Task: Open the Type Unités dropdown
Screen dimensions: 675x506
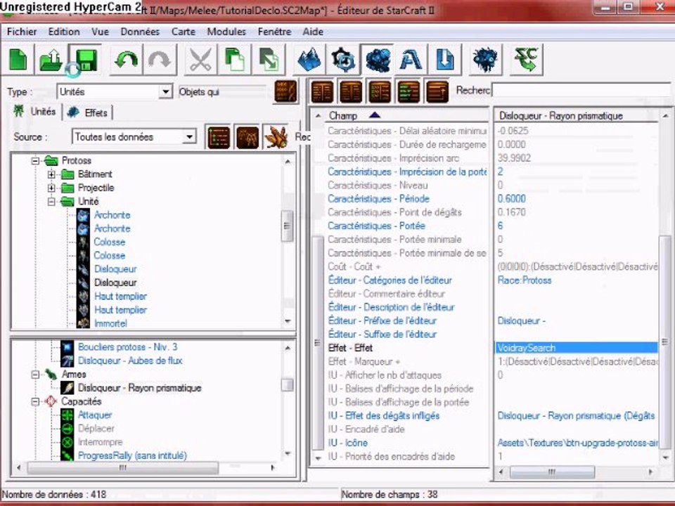Action: pyautogui.click(x=165, y=91)
